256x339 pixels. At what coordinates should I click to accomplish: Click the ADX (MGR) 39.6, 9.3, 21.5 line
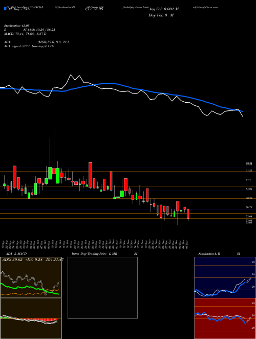[x=37, y=42]
